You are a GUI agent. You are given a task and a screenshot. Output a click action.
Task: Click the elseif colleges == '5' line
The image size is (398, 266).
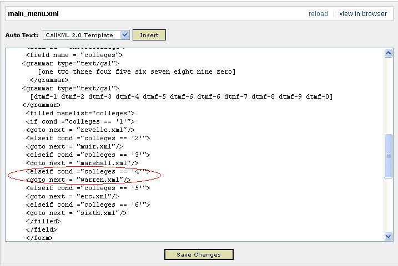(88, 188)
